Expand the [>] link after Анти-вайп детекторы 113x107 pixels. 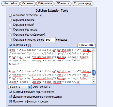coord(40,15)
